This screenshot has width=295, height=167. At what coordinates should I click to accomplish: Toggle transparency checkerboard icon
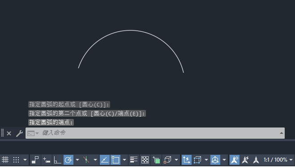pyautogui.click(x=145, y=160)
